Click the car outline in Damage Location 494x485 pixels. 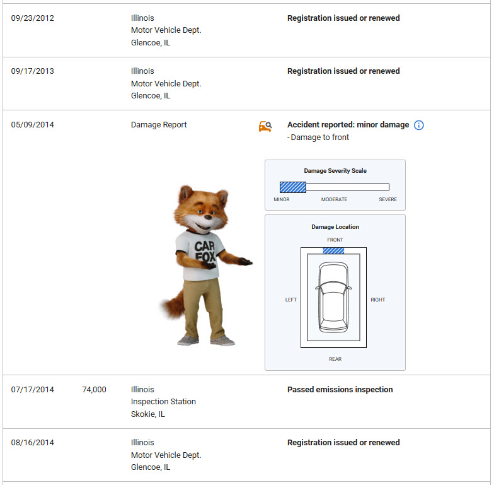pos(334,298)
